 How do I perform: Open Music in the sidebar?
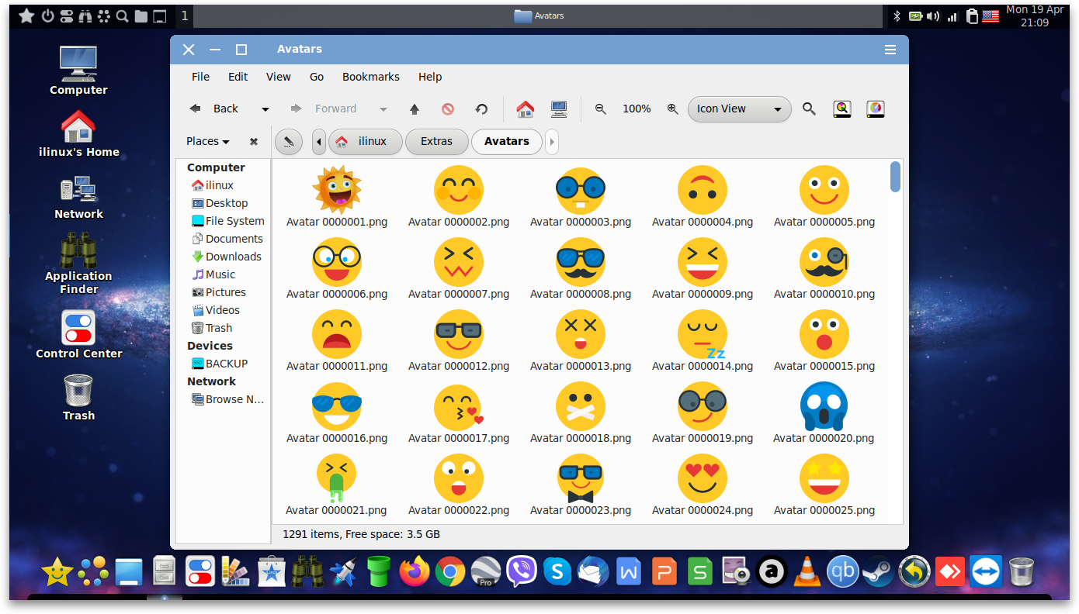pyautogui.click(x=213, y=274)
